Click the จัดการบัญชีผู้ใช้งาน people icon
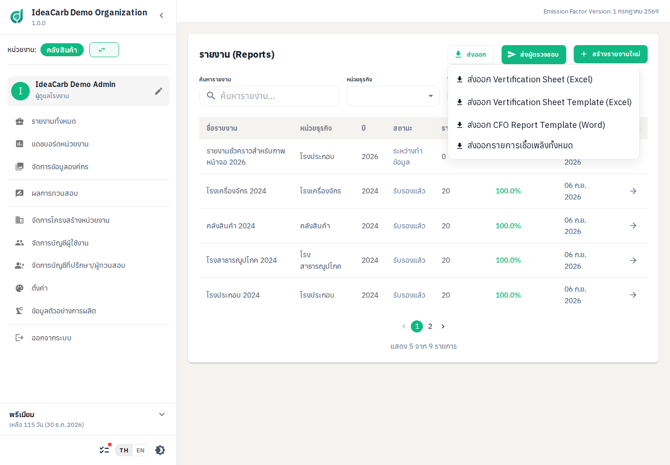Screen dimensions: 670x465 20,243
